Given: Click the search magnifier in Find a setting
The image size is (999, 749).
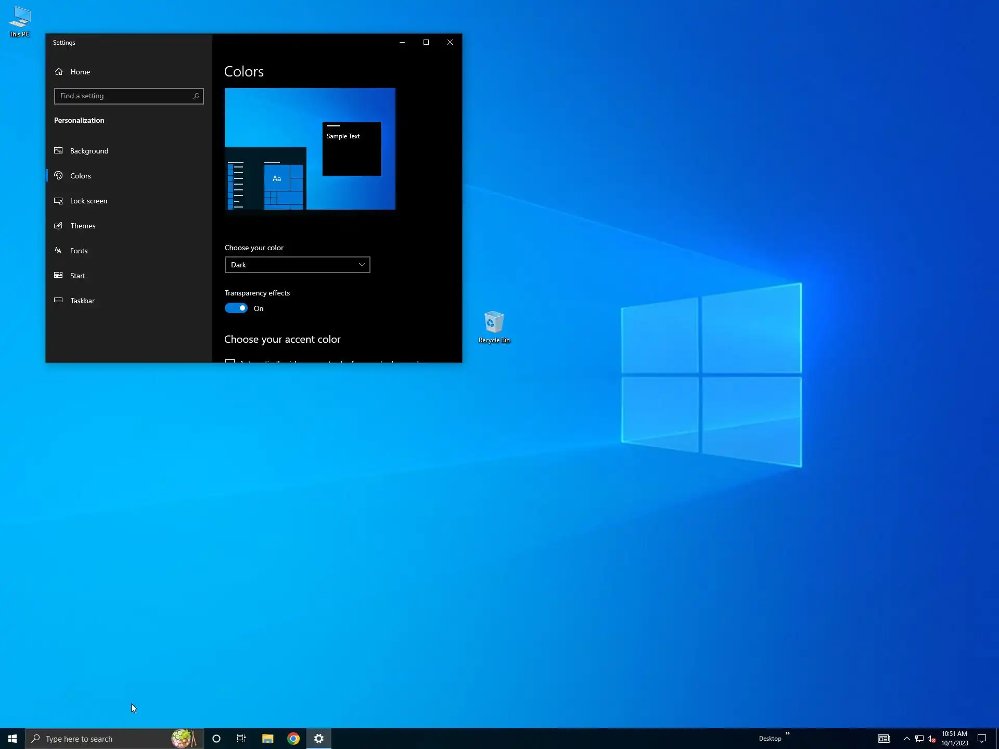Looking at the screenshot, I should [196, 96].
